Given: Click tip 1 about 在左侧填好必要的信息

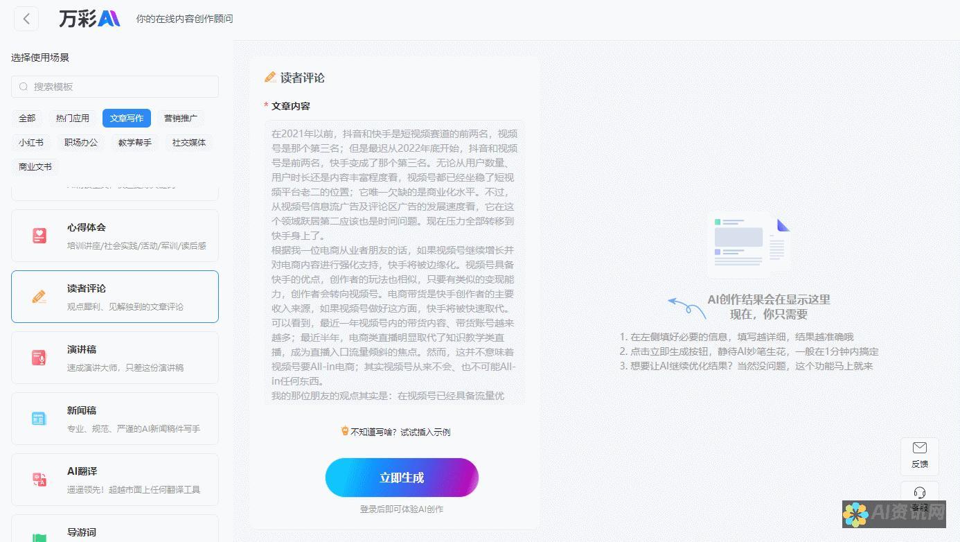Looking at the screenshot, I should point(737,337).
